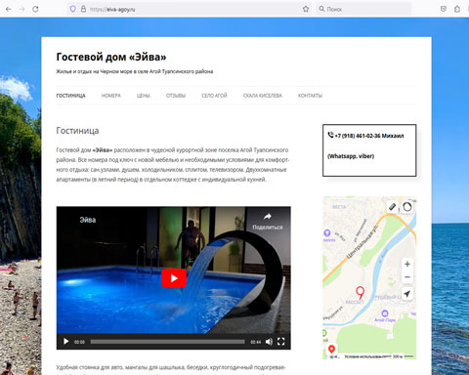
Task: Open the Pocket save icon in the toolbar
Action: 444,9
